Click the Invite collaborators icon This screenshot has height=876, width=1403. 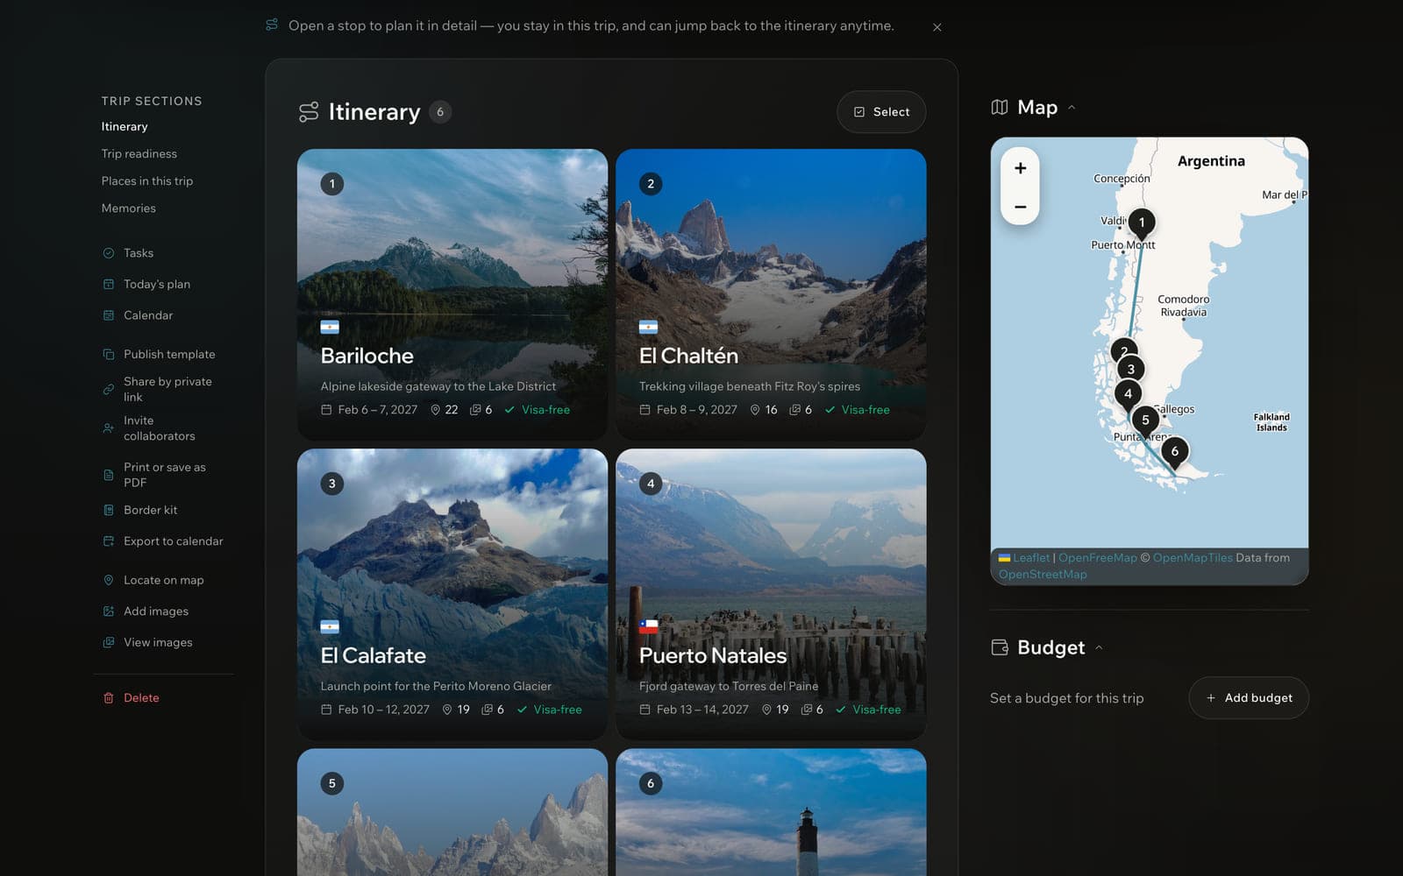click(109, 428)
